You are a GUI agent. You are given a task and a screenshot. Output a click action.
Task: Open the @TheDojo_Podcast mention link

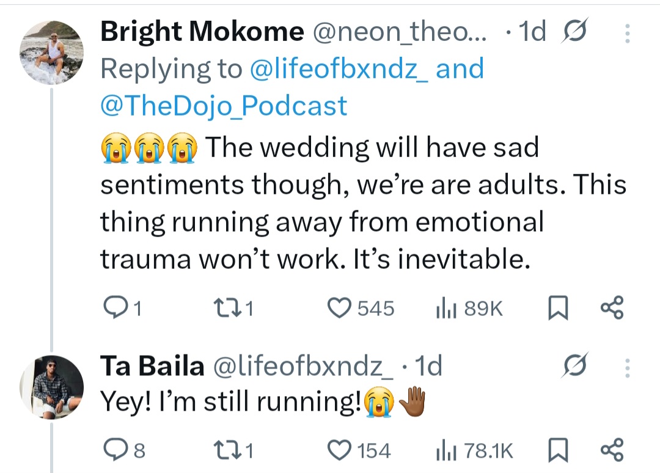click(x=223, y=106)
